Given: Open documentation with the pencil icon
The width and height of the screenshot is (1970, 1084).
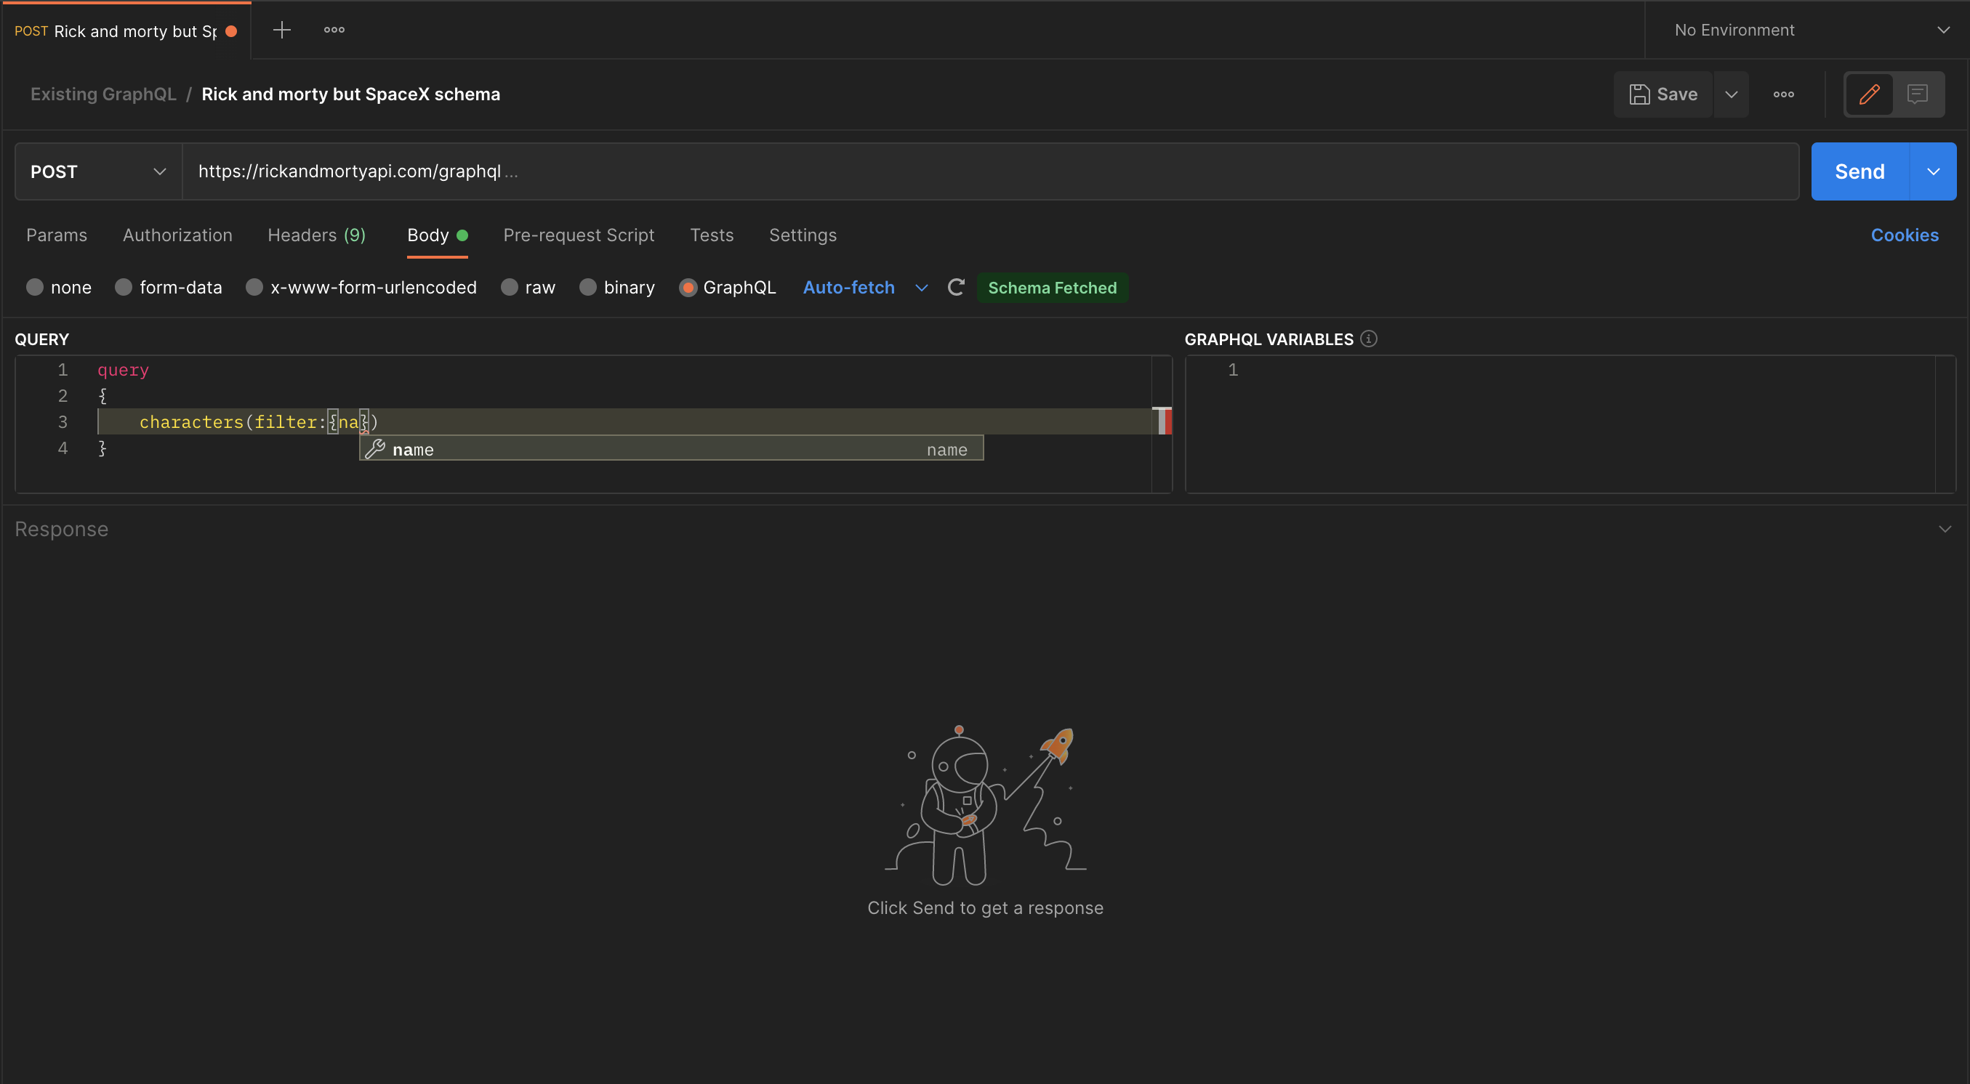Looking at the screenshot, I should [x=1869, y=94].
